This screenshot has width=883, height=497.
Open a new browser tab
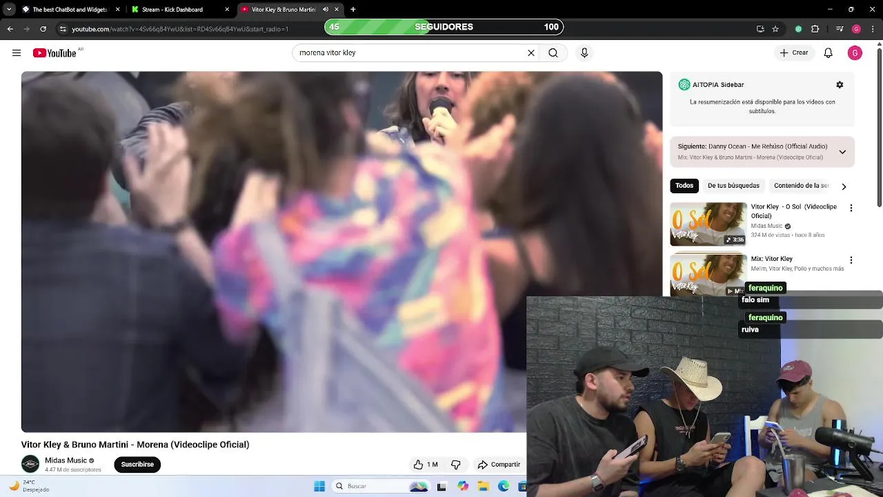pos(353,10)
